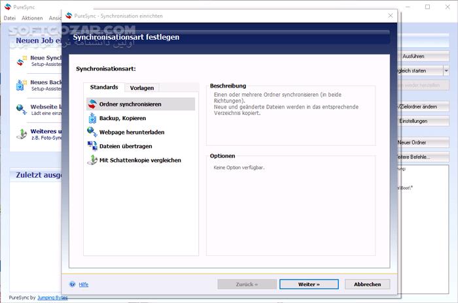
Task: Click the Zielordner ändern button
Action: coord(423,106)
